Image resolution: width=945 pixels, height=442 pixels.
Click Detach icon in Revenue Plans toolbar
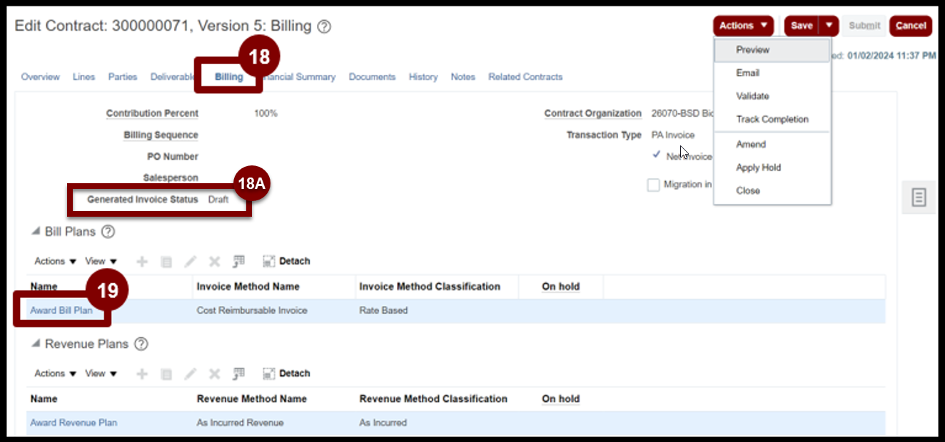[269, 374]
